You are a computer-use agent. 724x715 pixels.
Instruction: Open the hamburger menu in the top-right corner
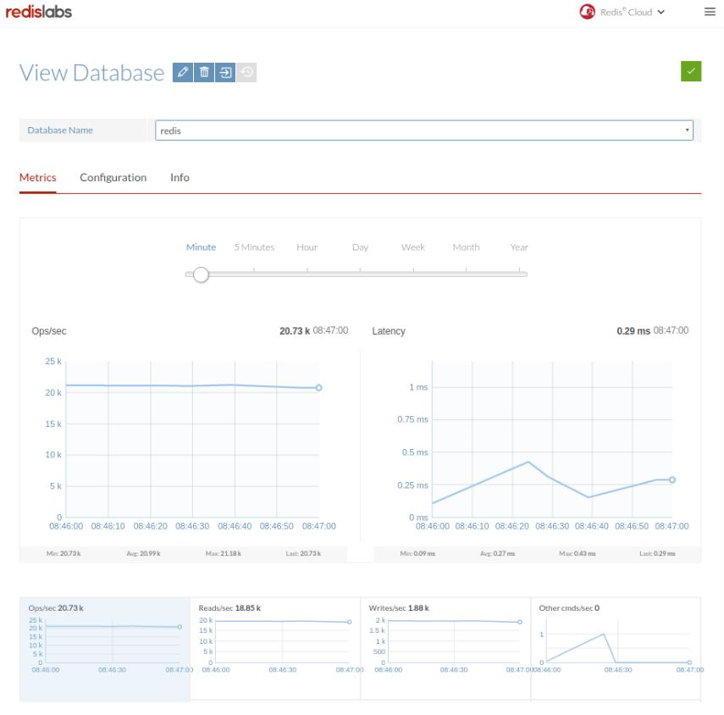[710, 12]
